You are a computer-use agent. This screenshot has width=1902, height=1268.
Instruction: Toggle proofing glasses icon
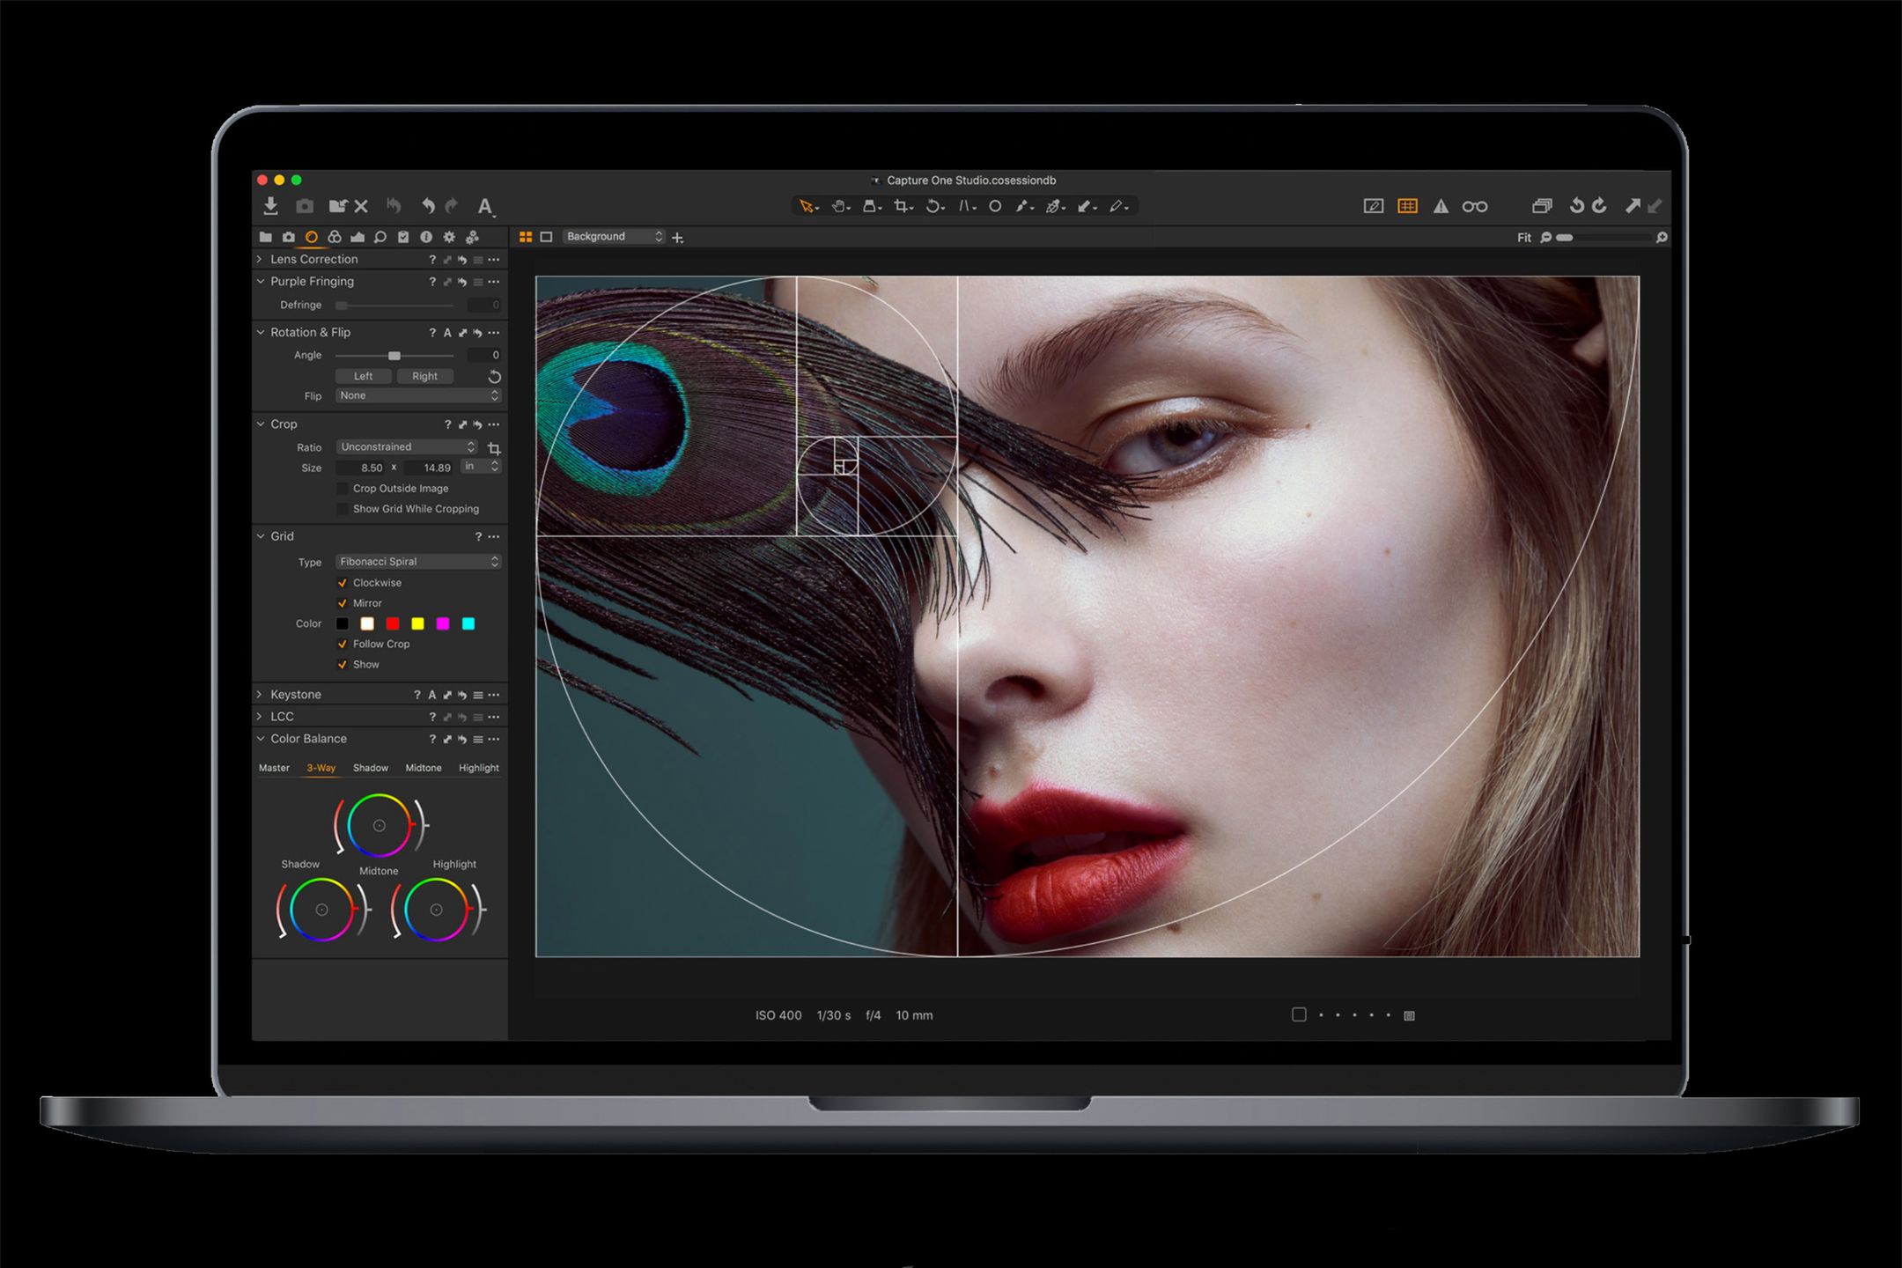point(1475,207)
